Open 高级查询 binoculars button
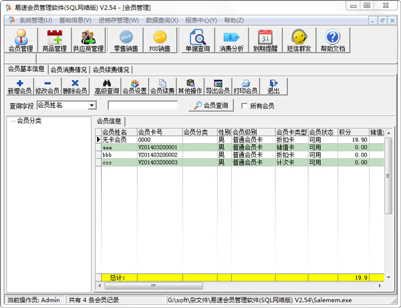Image resolution: width=401 pixels, height=308 pixels. tap(107, 87)
